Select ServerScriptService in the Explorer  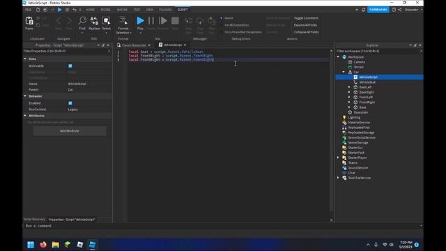point(362,137)
